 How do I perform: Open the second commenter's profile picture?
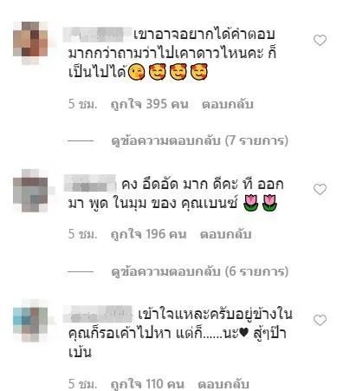pos(30,191)
